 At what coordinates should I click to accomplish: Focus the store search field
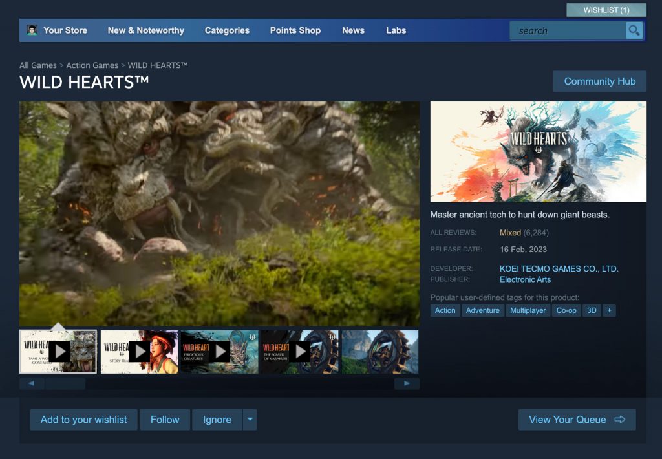pyautogui.click(x=568, y=30)
